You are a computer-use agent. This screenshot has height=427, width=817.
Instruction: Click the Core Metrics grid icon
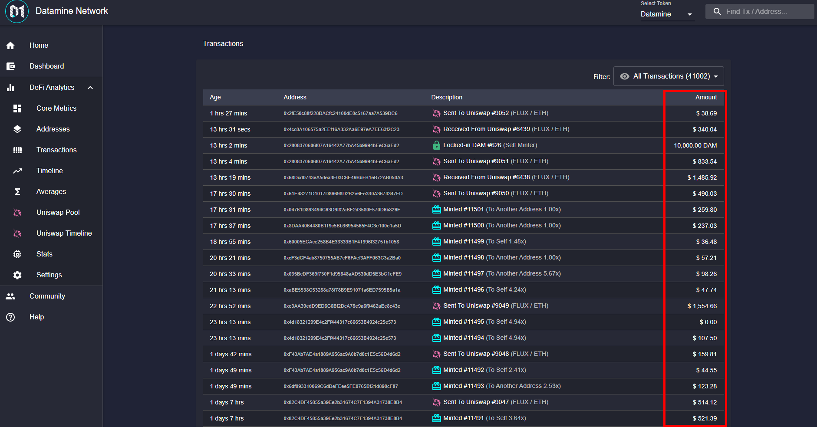[17, 108]
